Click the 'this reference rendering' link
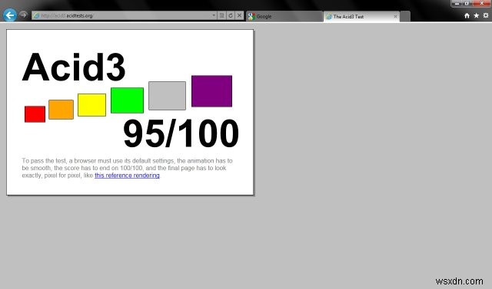 tap(127, 176)
